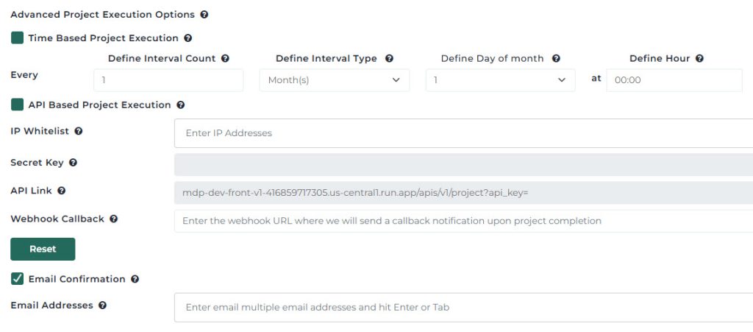Uncheck the Email Confirmation checkbox
Screen dimensions: 753x332
(x=18, y=279)
